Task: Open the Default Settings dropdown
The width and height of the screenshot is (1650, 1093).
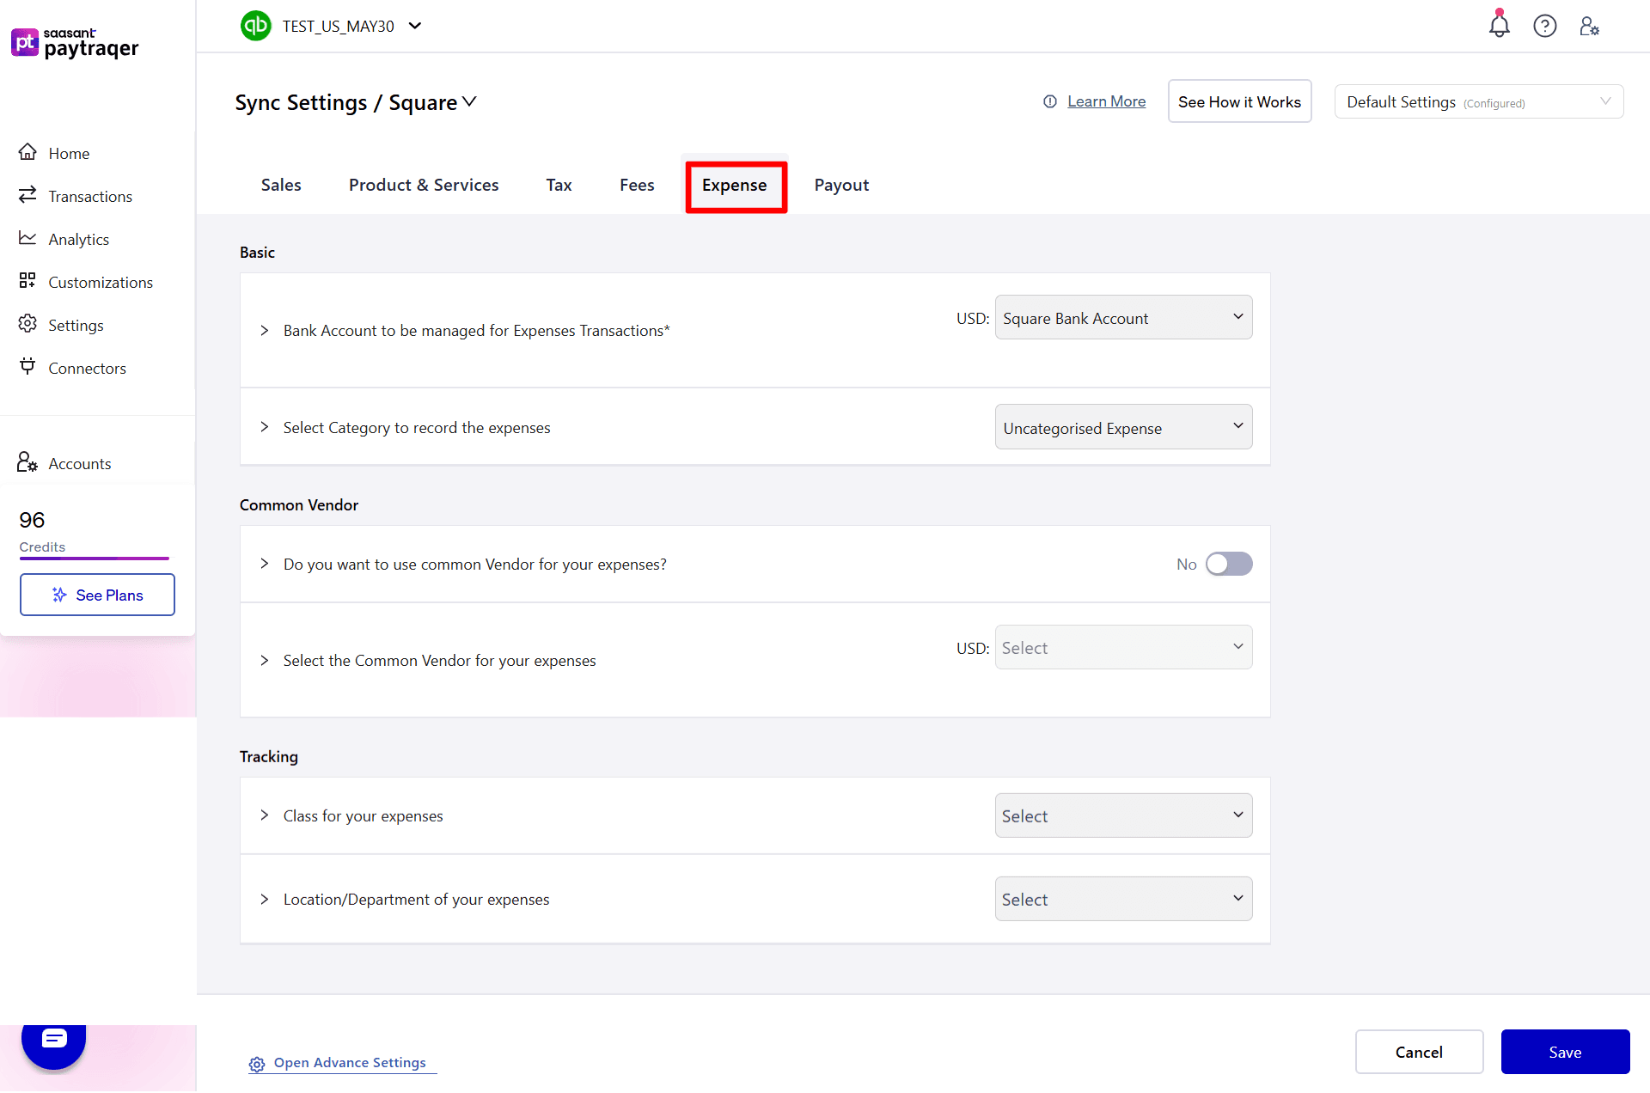Action: 1477,102
